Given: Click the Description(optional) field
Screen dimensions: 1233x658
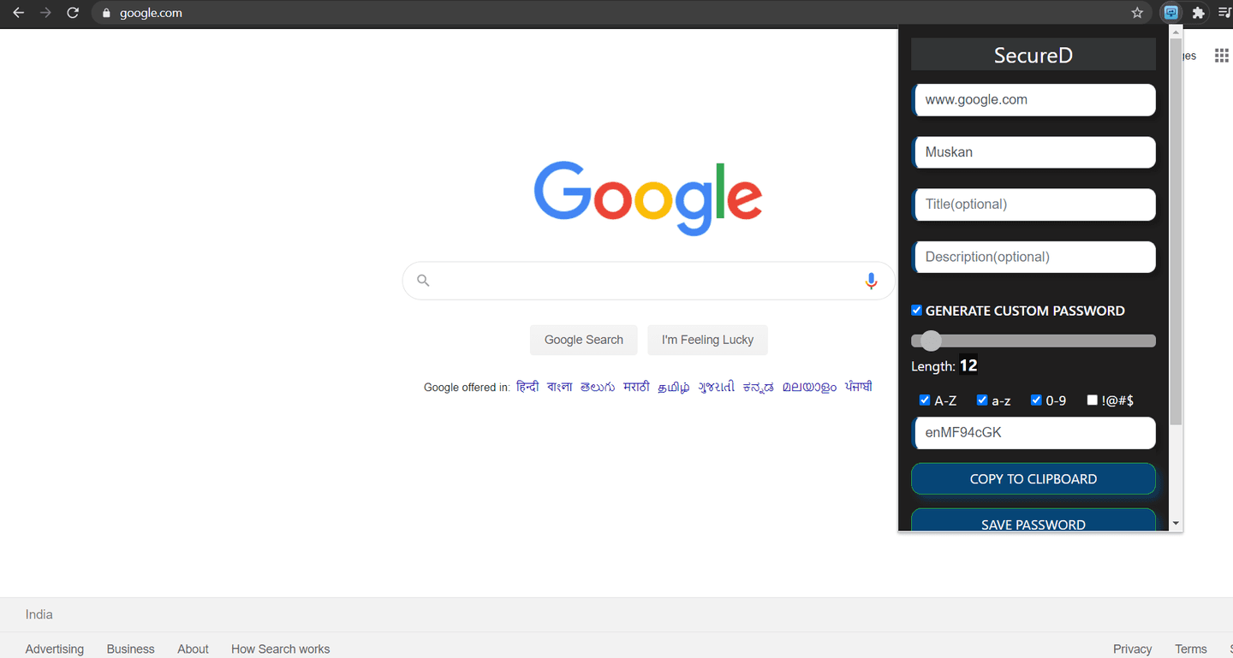Looking at the screenshot, I should click(1033, 257).
